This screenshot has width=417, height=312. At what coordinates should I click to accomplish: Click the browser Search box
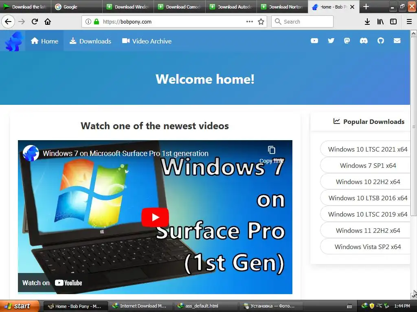[303, 22]
